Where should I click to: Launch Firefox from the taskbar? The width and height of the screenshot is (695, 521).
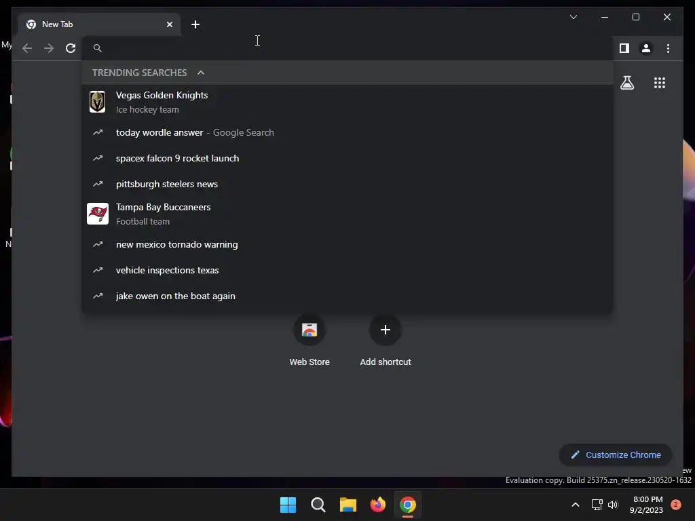pos(378,505)
